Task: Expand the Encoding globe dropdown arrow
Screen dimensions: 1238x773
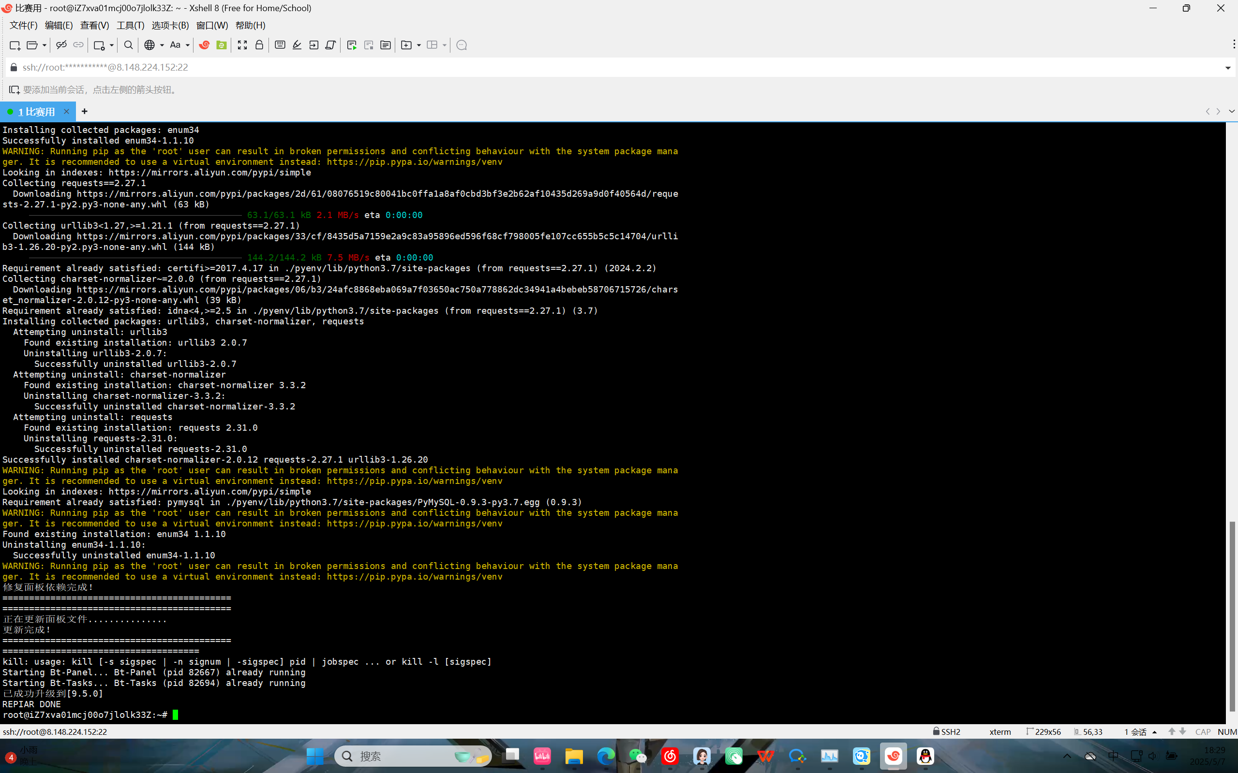Action: (162, 45)
